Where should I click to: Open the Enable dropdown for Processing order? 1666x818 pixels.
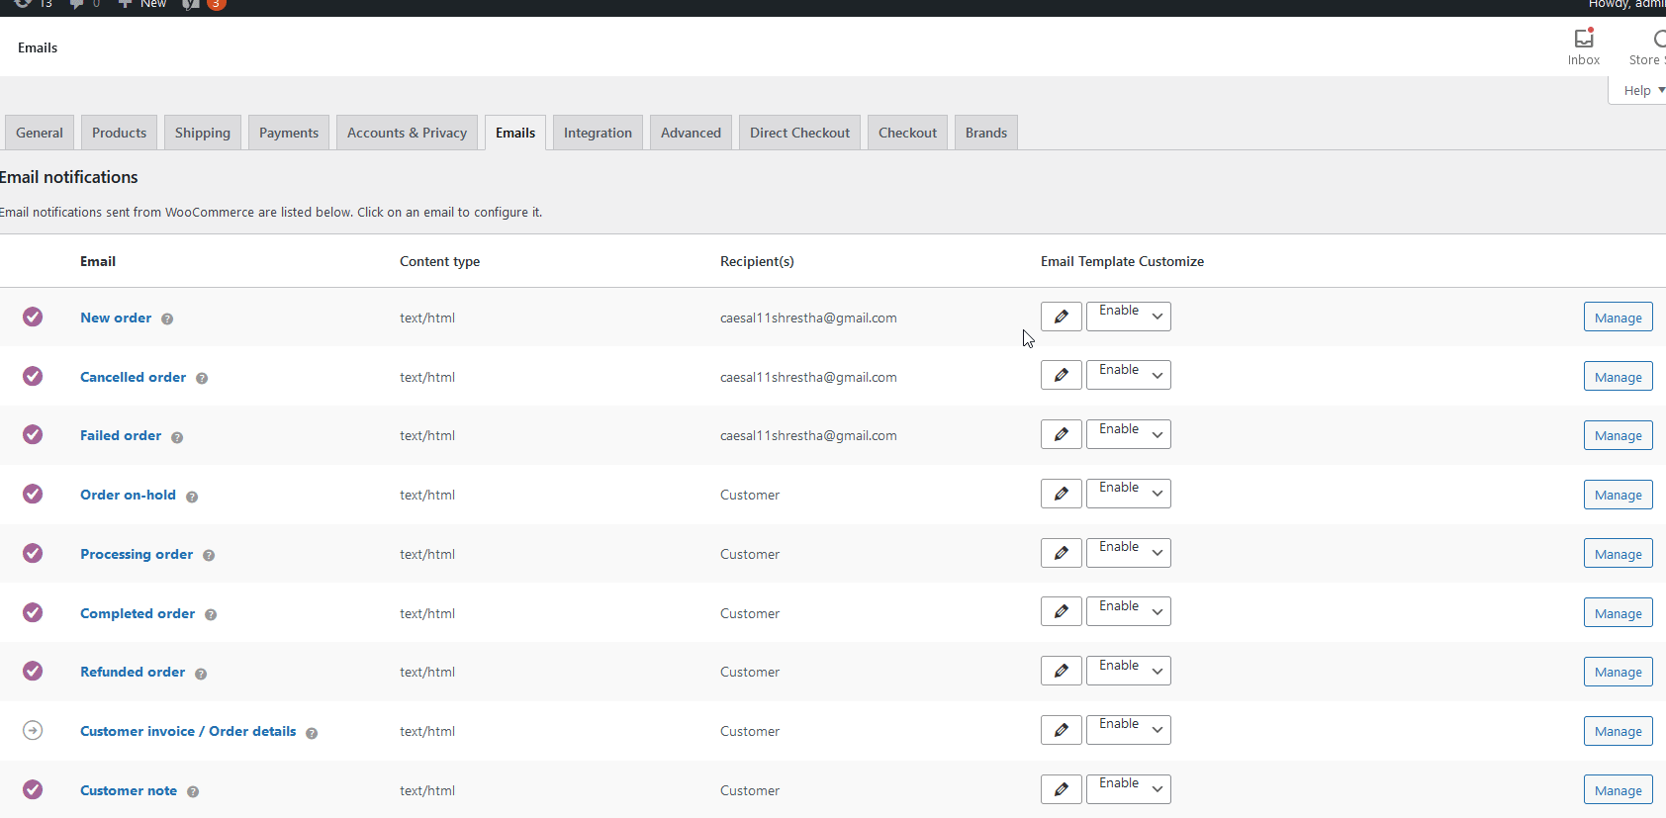coord(1129,553)
